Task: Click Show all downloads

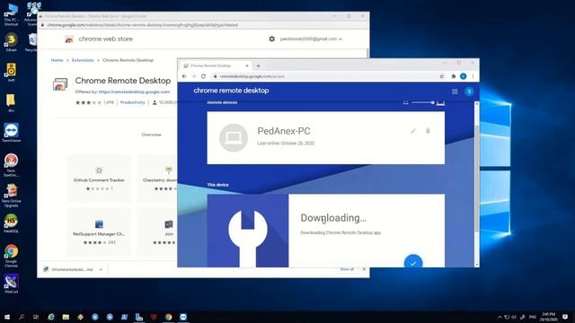Action: click(347, 269)
